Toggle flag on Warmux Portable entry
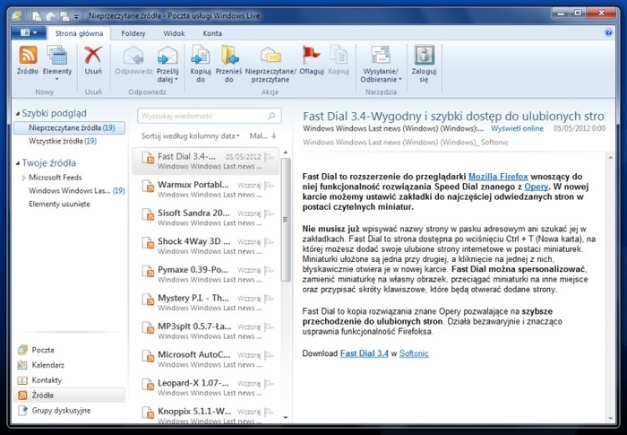627x435 pixels. coord(270,185)
